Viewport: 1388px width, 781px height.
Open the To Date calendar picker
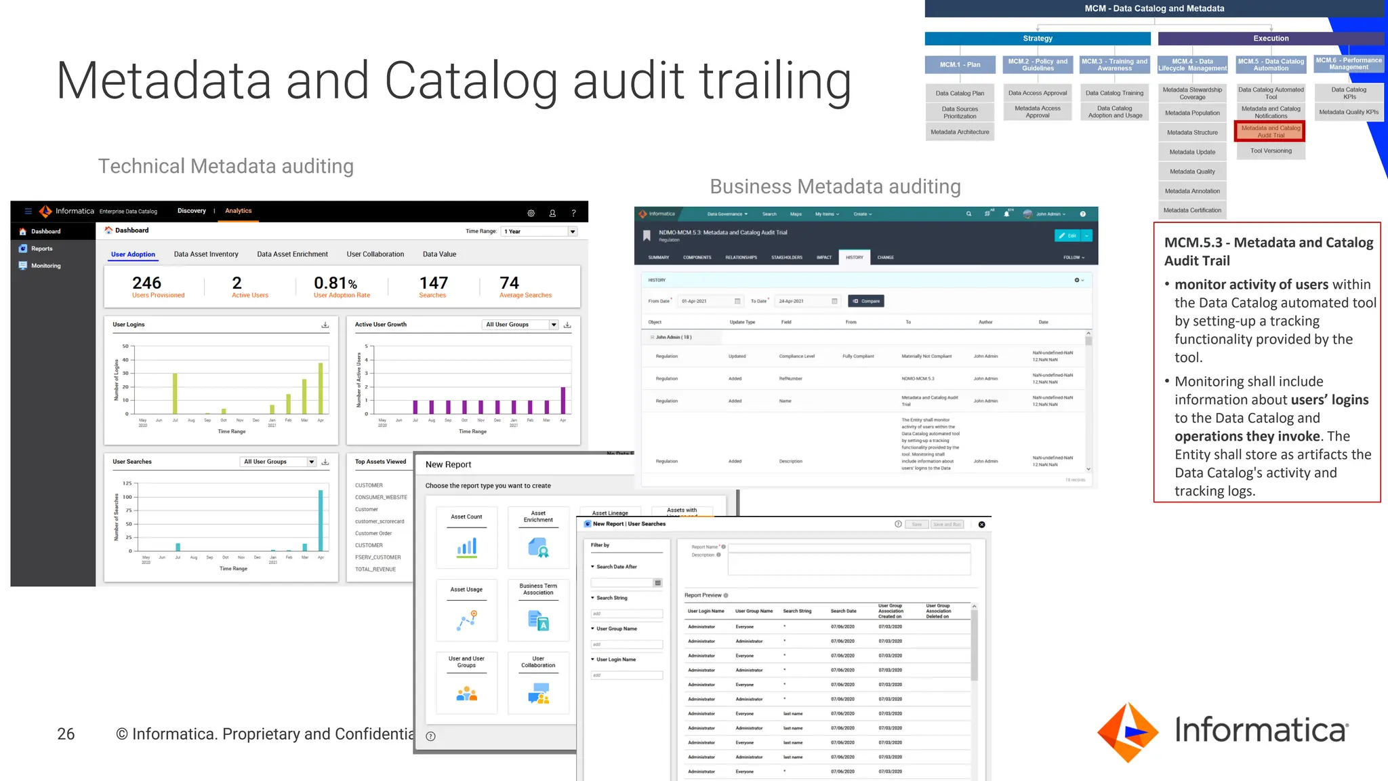(834, 301)
